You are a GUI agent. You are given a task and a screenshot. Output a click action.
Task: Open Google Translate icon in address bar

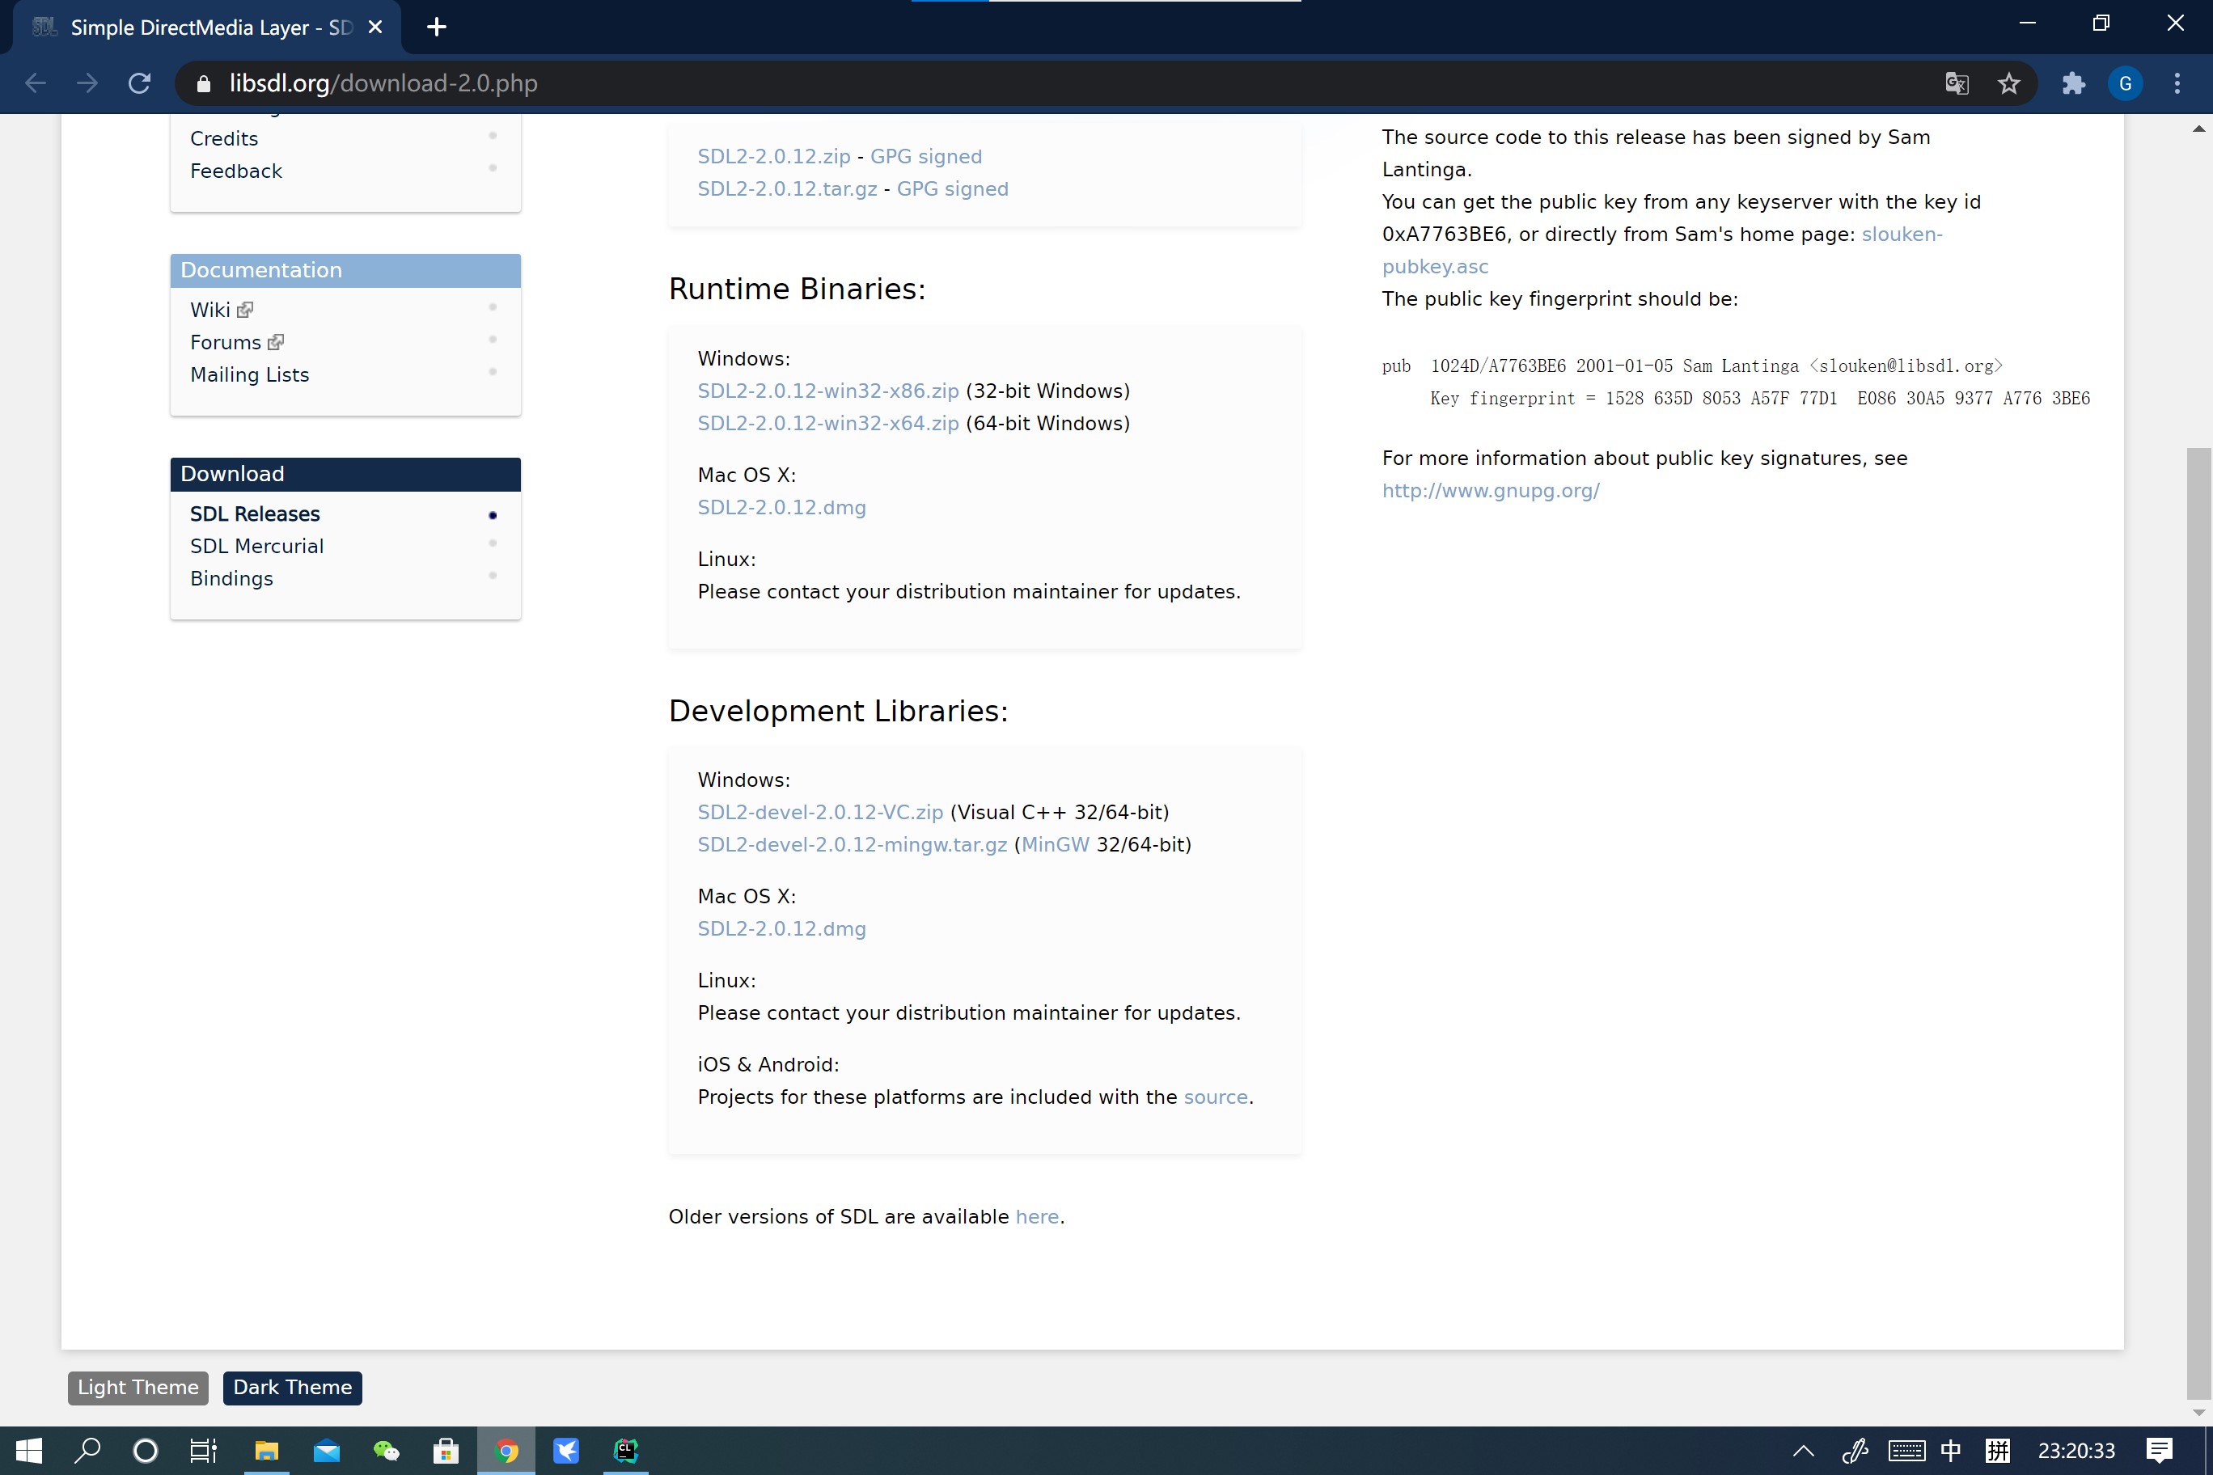coord(1957,82)
